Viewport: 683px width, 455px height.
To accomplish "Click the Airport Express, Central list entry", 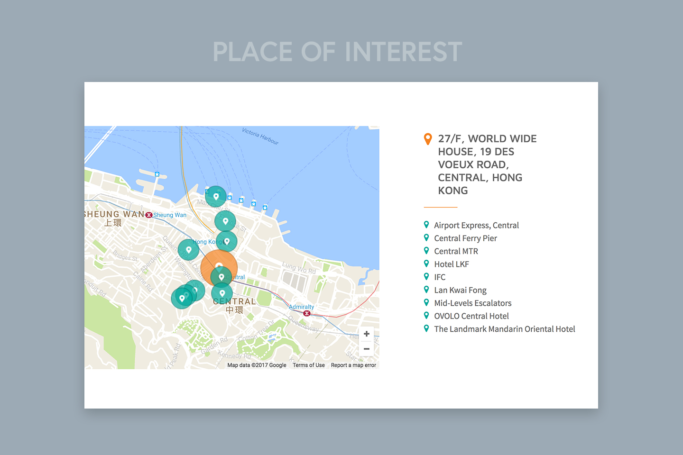I will (x=476, y=225).
